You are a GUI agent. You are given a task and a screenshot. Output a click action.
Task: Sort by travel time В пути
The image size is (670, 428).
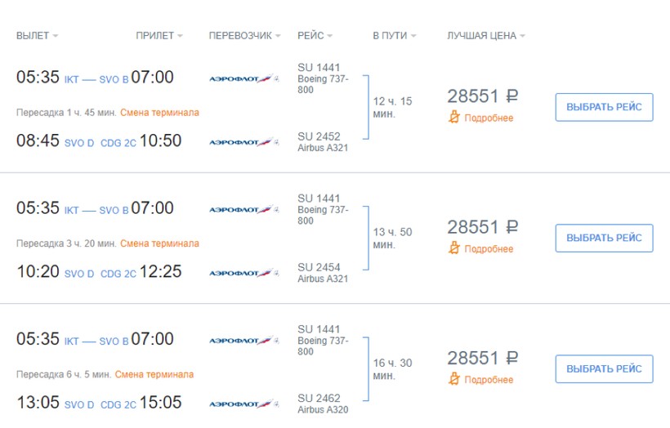pos(394,36)
